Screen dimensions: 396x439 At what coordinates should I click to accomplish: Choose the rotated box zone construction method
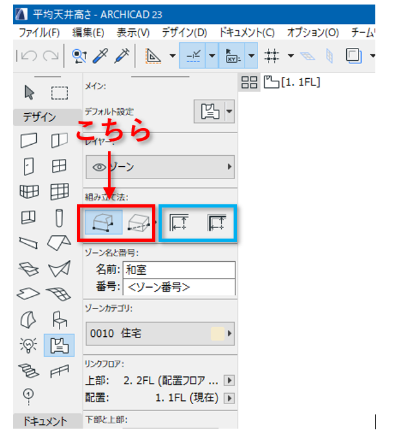[138, 222]
